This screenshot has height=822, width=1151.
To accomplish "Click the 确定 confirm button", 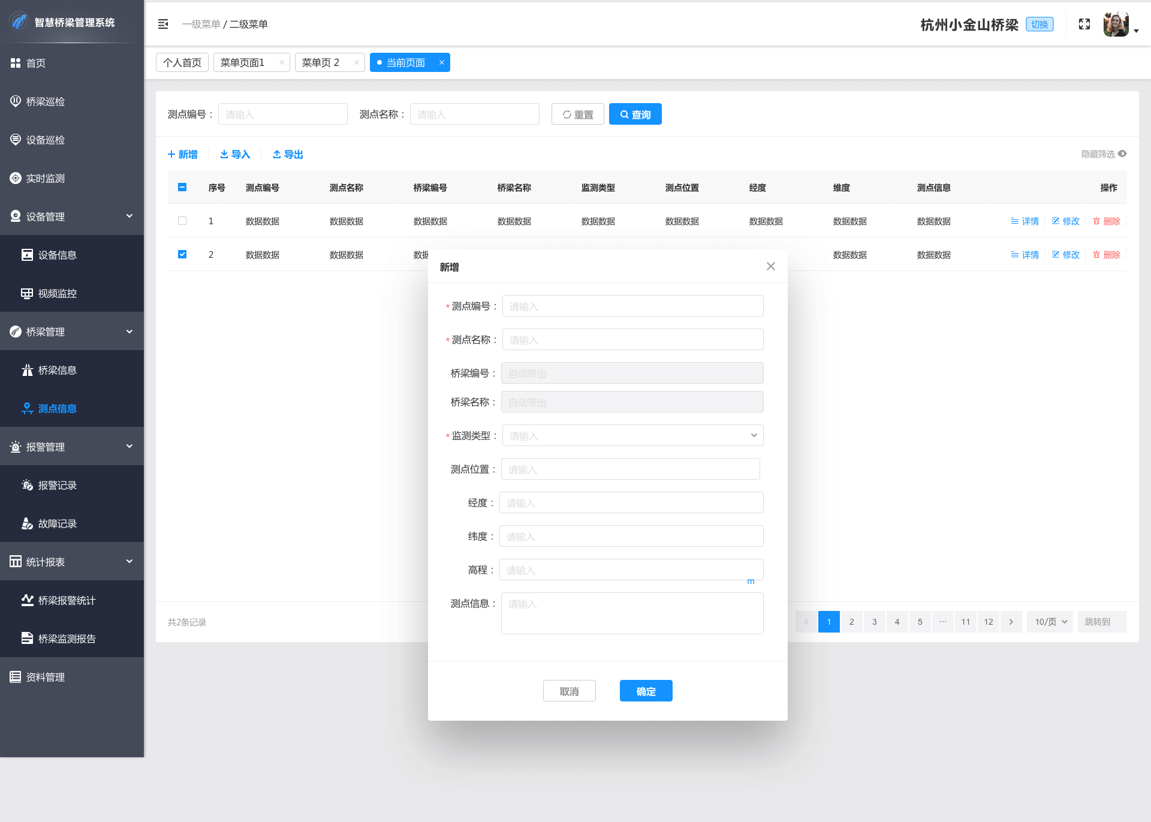I will tap(646, 691).
